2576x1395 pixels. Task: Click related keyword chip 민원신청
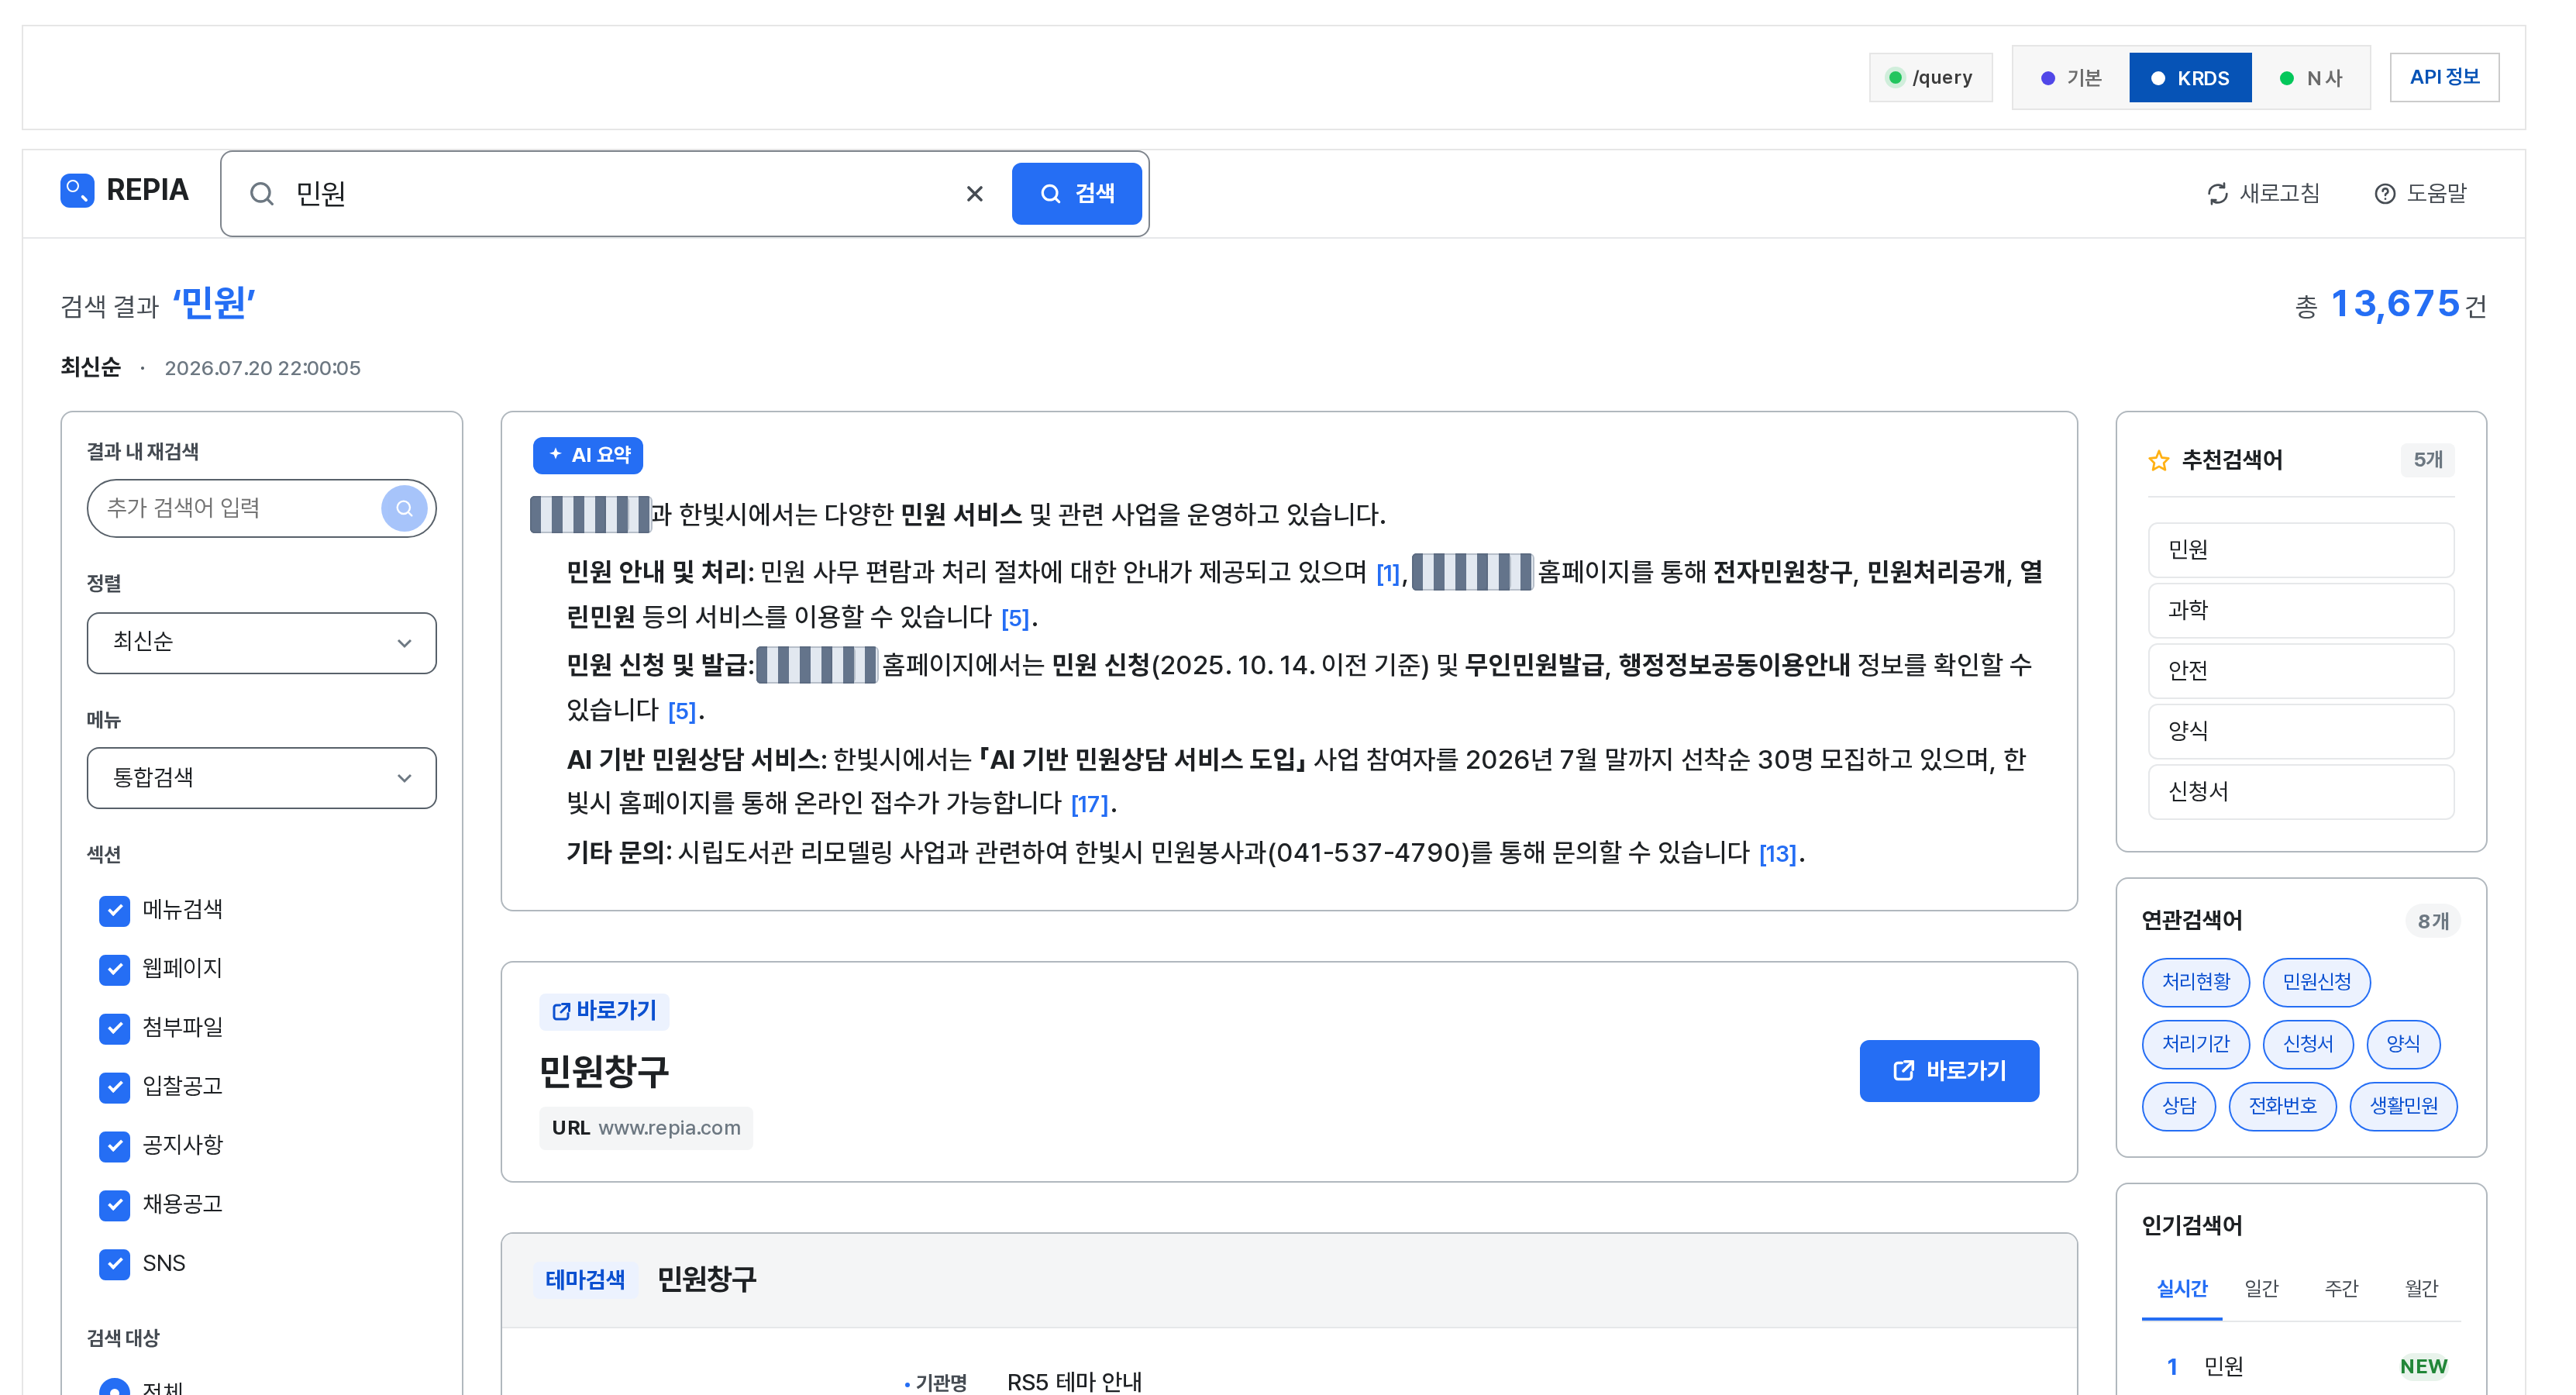click(2316, 982)
